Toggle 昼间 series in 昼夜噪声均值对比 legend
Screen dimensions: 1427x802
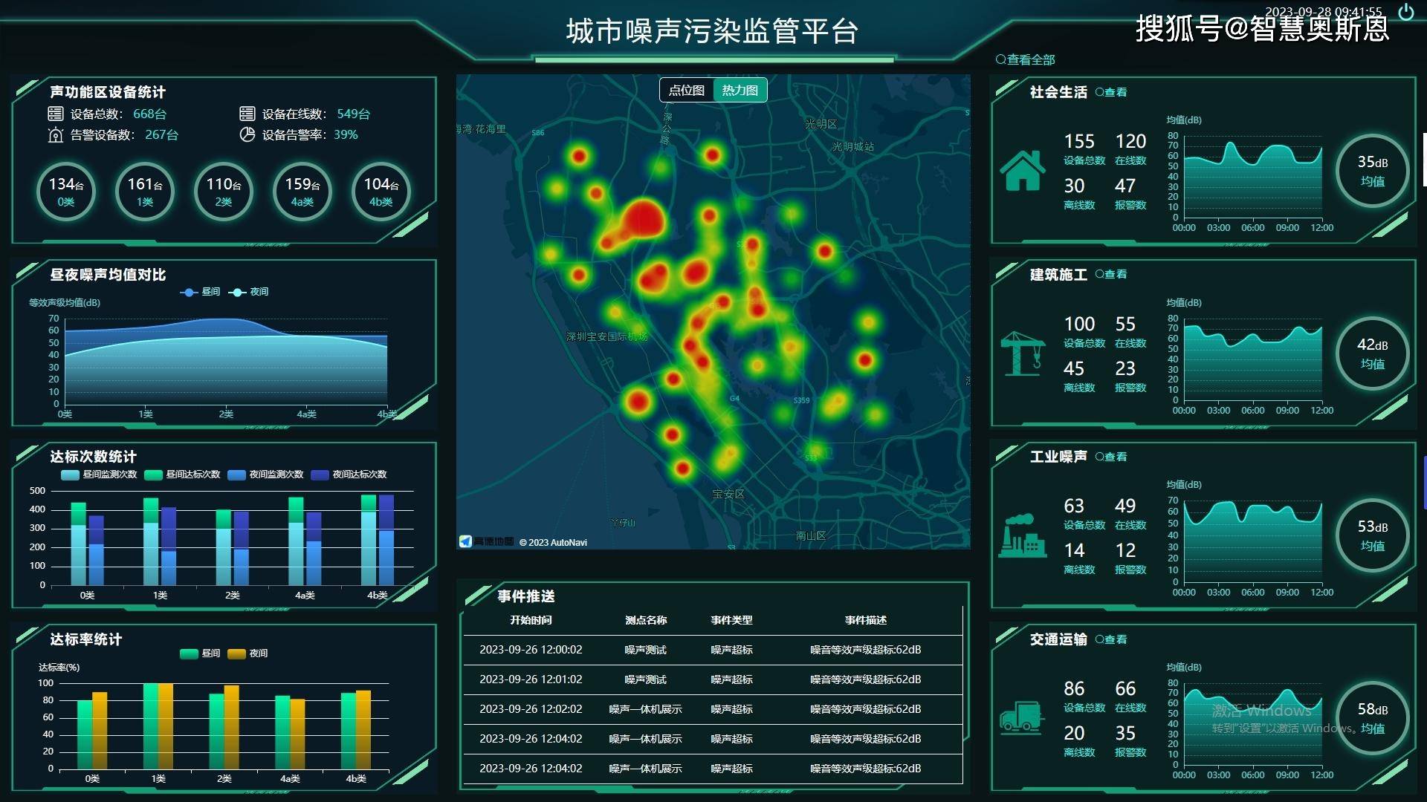[201, 292]
